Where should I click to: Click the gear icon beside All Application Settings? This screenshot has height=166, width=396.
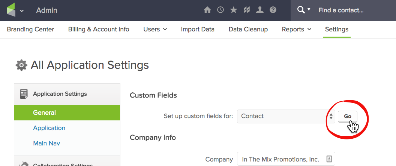21,65
